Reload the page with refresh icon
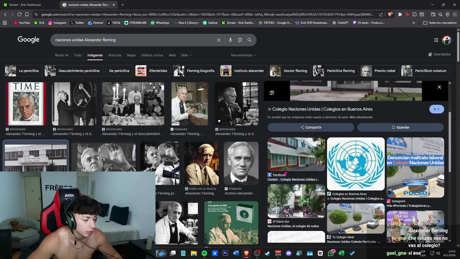 [19, 14]
